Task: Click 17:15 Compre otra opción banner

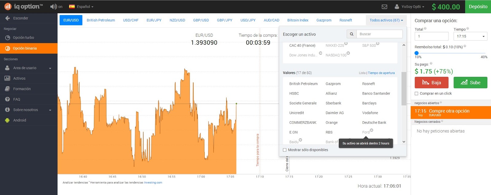Action: 451,113
